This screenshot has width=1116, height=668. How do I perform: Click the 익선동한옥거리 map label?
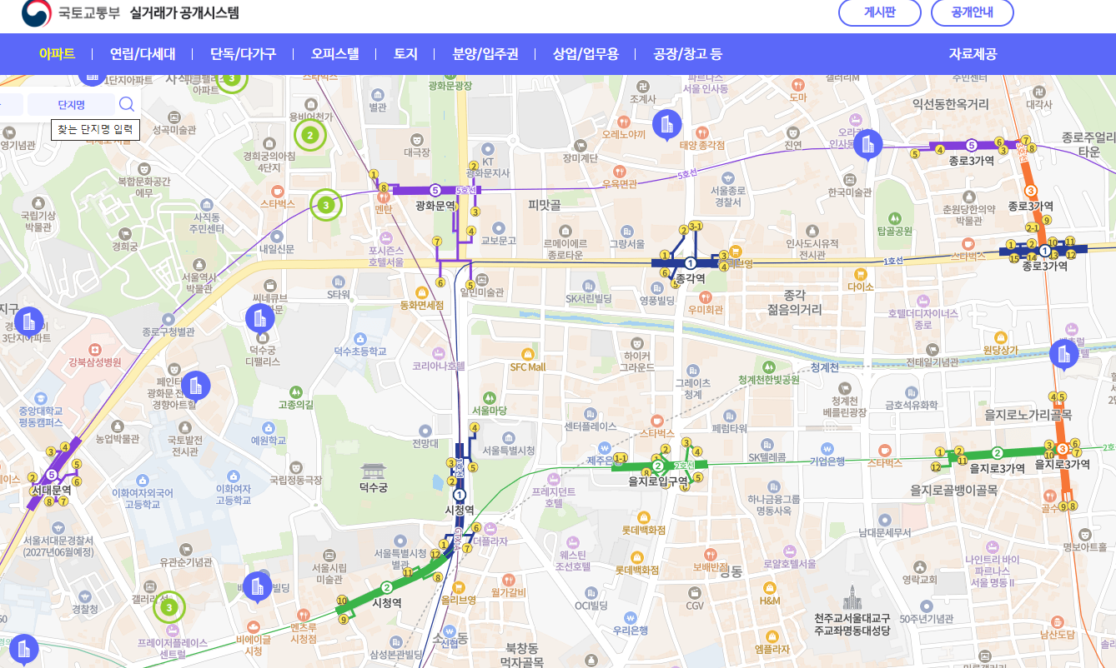(951, 104)
